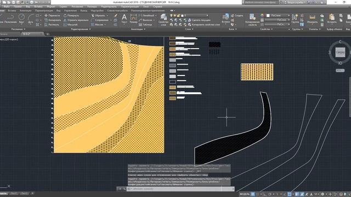
Task: Switch to the Параметризация ribbon tab
Action: [x=44, y=10]
